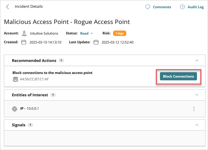Click the Comments speech bubble icon

click(x=148, y=7)
